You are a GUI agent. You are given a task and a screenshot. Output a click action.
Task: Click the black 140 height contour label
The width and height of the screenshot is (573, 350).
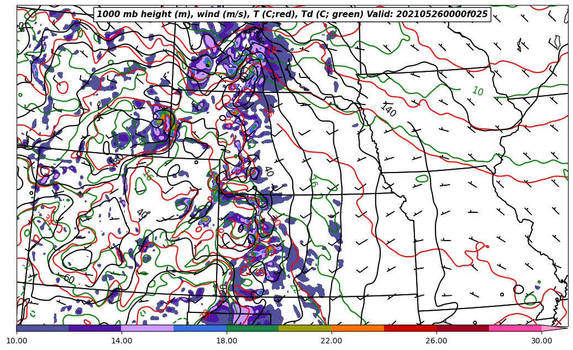[x=388, y=110]
